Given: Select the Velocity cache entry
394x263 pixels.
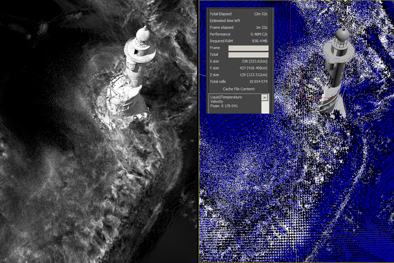Looking at the screenshot, I should point(217,102).
